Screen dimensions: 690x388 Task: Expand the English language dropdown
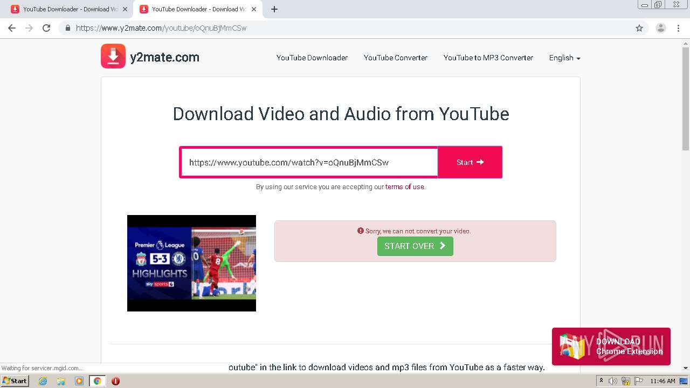(x=564, y=58)
